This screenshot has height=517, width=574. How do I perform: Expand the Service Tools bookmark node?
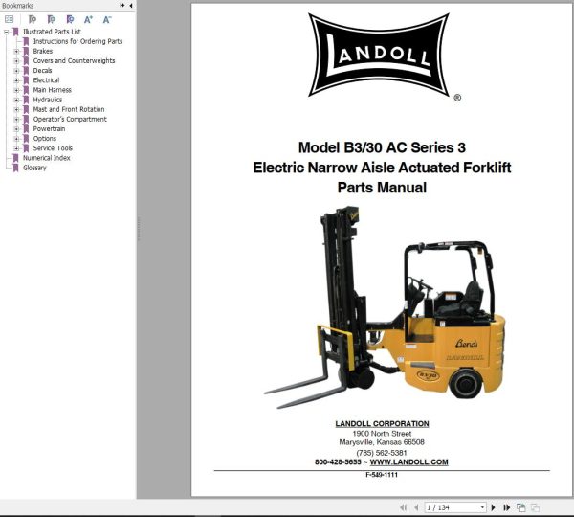pyautogui.click(x=16, y=148)
